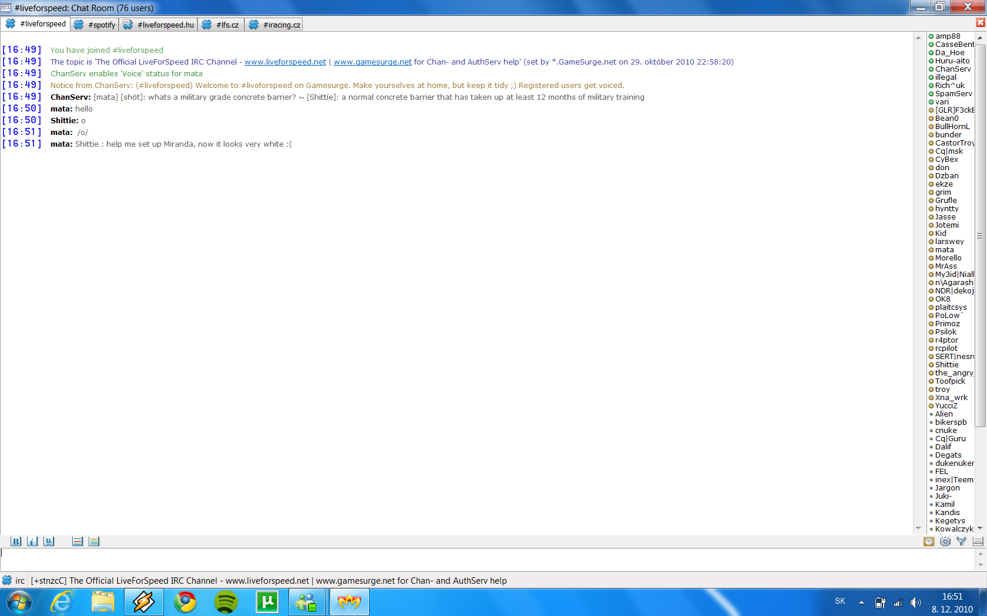The height and width of the screenshot is (616, 987).
Task: Open channel settings gear icon
Action: coord(945,541)
